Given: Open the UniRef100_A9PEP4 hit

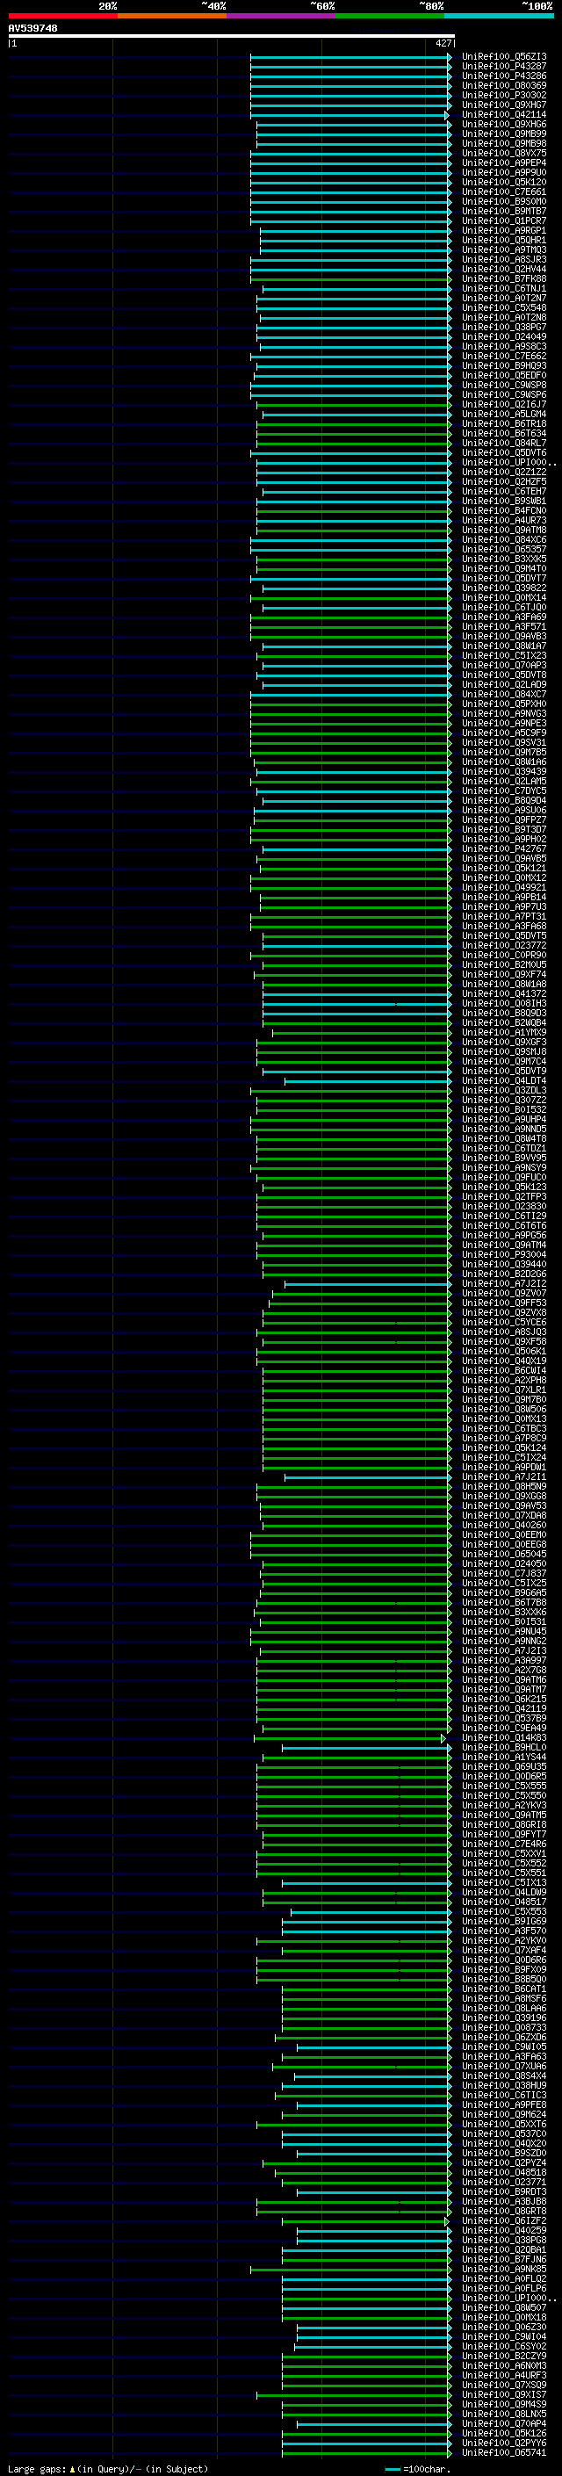Looking at the screenshot, I should pyautogui.click(x=503, y=163).
